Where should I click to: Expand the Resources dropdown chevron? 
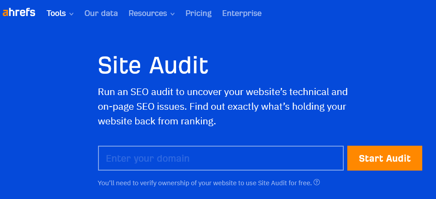click(172, 14)
